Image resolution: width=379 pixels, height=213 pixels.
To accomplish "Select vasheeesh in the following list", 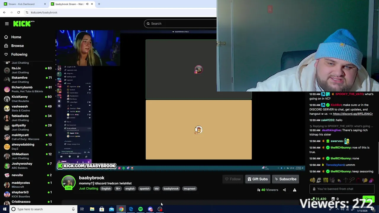I will (28, 108).
